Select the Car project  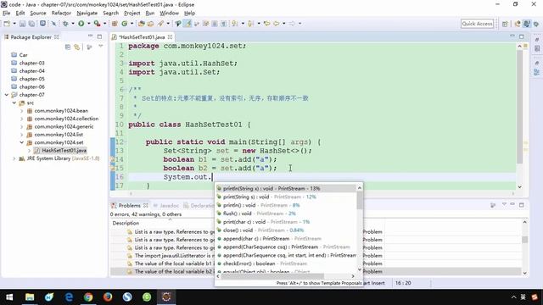(23, 55)
